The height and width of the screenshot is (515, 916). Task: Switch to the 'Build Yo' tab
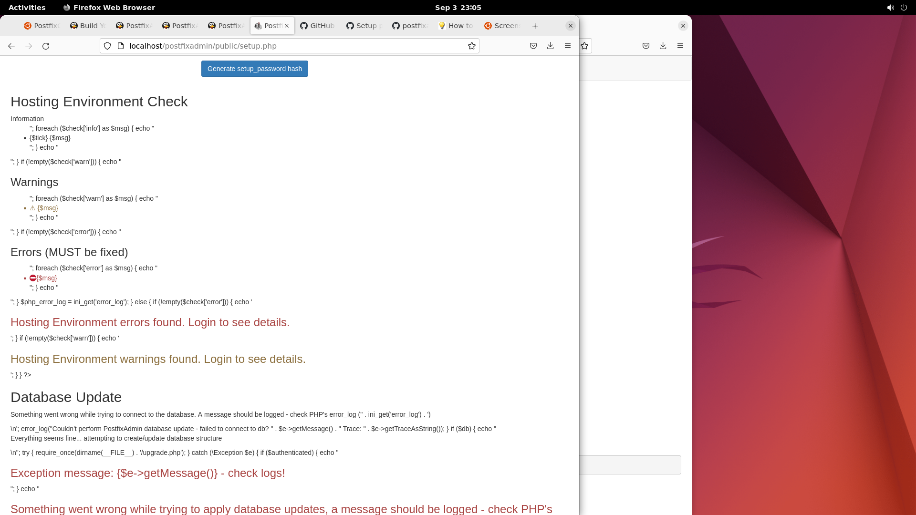coord(88,26)
